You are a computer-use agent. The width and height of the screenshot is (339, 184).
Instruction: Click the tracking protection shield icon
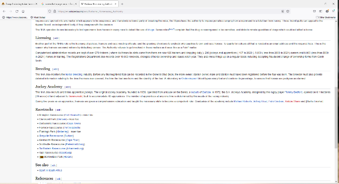50,11
